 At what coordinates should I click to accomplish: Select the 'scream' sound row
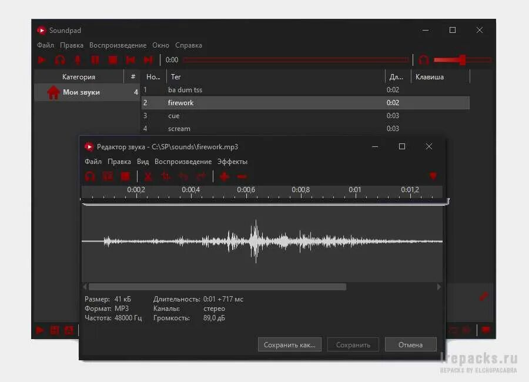pyautogui.click(x=305, y=129)
